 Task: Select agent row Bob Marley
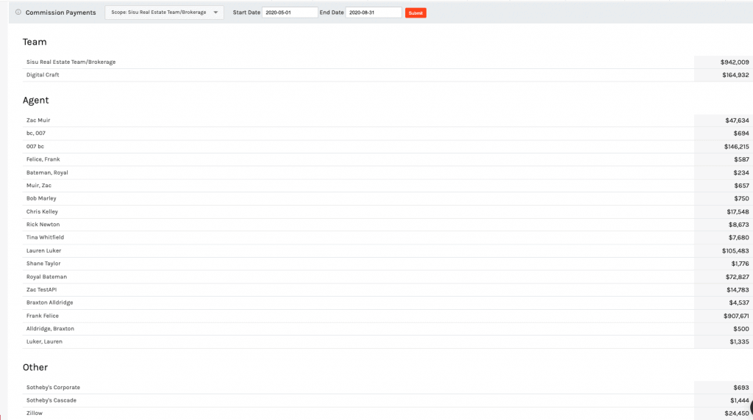388,198
